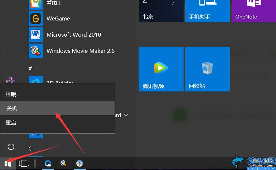Jump to the C section header

[30, 149]
